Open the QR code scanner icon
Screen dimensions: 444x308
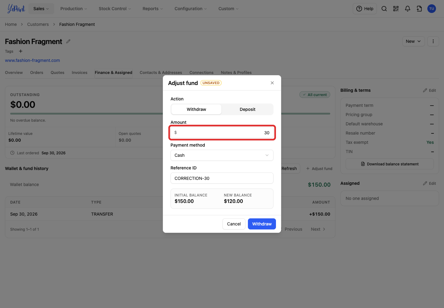(x=396, y=9)
